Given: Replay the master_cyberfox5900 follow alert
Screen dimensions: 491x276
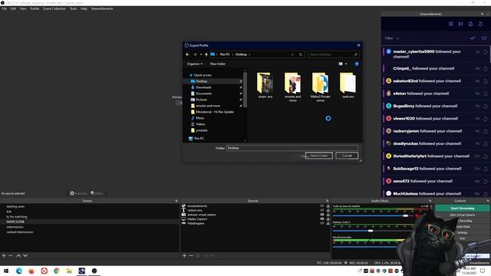Looking at the screenshot, I should [x=486, y=52].
